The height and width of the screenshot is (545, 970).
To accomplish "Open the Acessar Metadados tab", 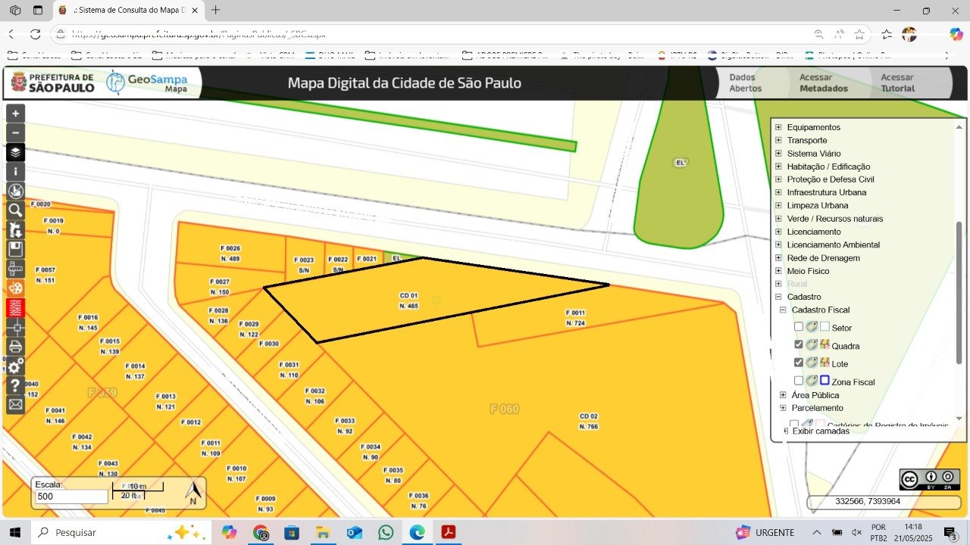I will click(x=823, y=83).
